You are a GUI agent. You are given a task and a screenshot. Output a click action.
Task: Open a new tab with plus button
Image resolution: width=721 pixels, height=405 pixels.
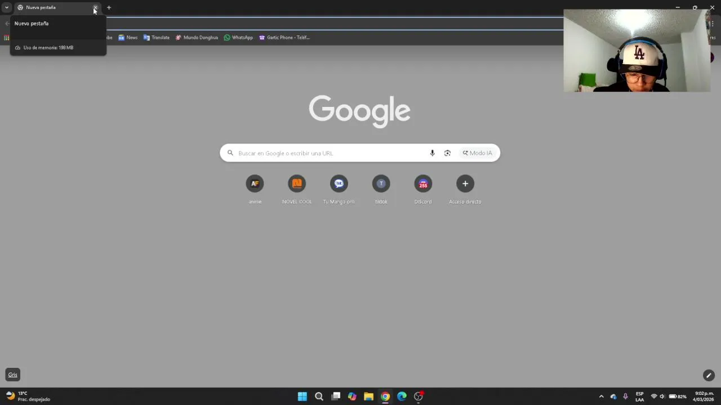click(109, 7)
